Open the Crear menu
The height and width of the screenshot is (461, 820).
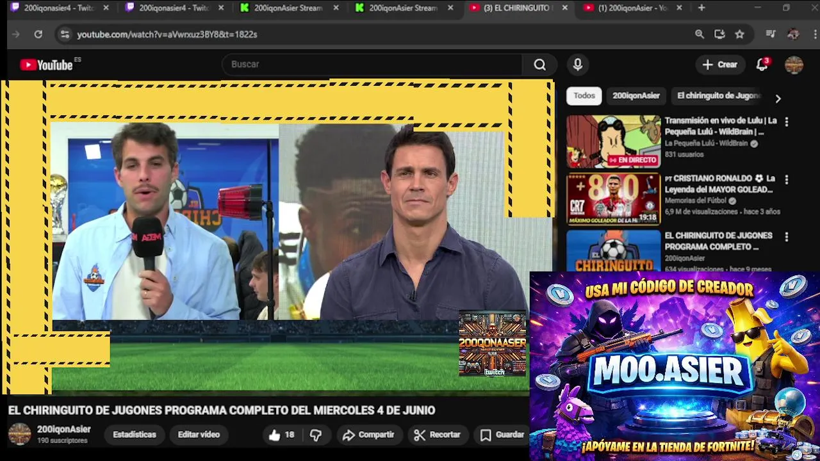coord(720,65)
